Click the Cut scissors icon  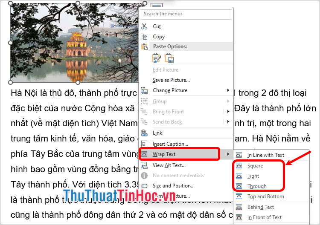[144, 26]
